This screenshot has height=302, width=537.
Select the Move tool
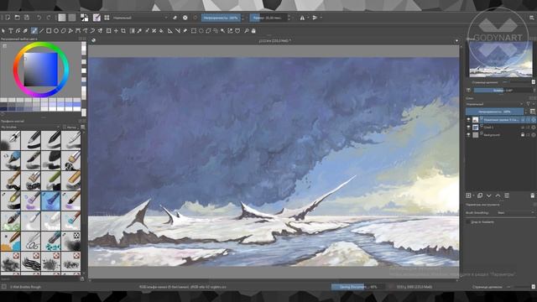[116, 31]
